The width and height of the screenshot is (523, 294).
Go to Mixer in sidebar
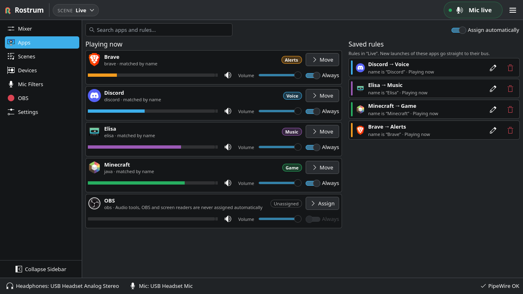click(x=42, y=29)
